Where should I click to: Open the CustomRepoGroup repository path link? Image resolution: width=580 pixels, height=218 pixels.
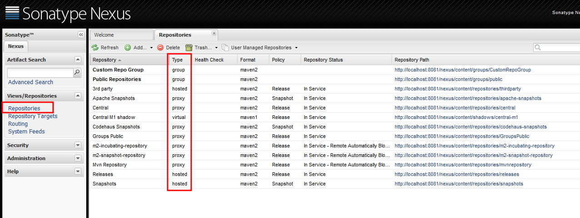click(x=463, y=70)
